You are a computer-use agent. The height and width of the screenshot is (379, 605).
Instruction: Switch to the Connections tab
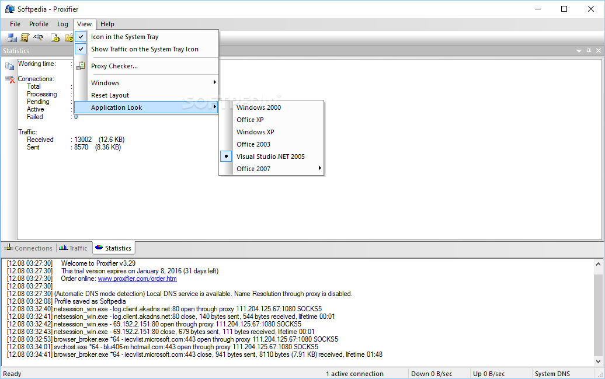coord(28,248)
